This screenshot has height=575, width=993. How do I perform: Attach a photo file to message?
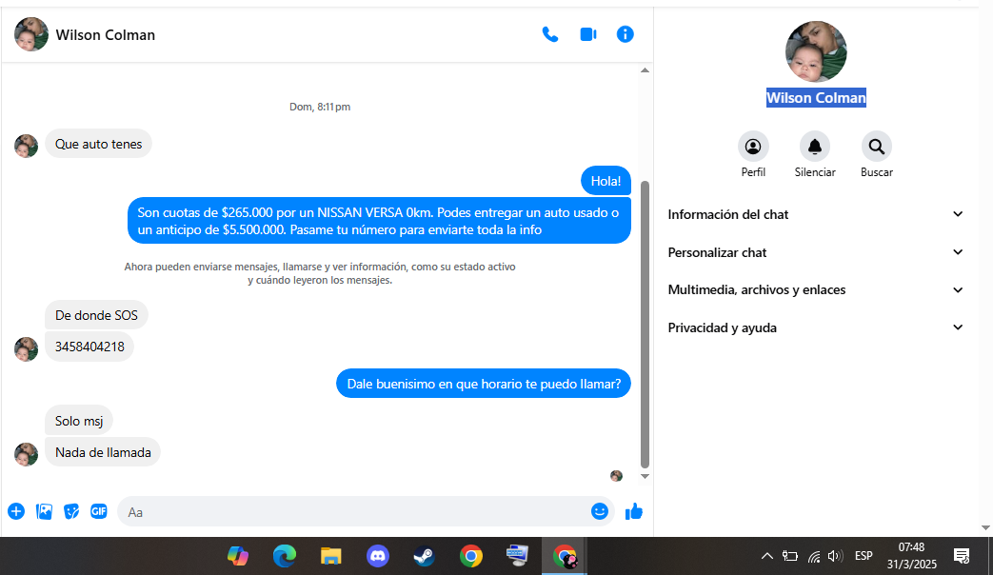point(44,511)
